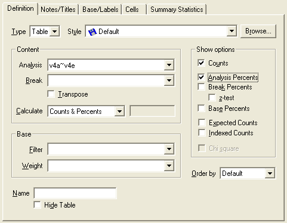Open the Base/Labels tab
This screenshot has height=223, width=287.
pyautogui.click(x=100, y=10)
